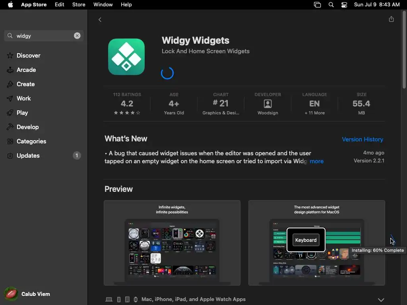Open the Play section
The width and height of the screenshot is (407, 305).
tap(44, 112)
